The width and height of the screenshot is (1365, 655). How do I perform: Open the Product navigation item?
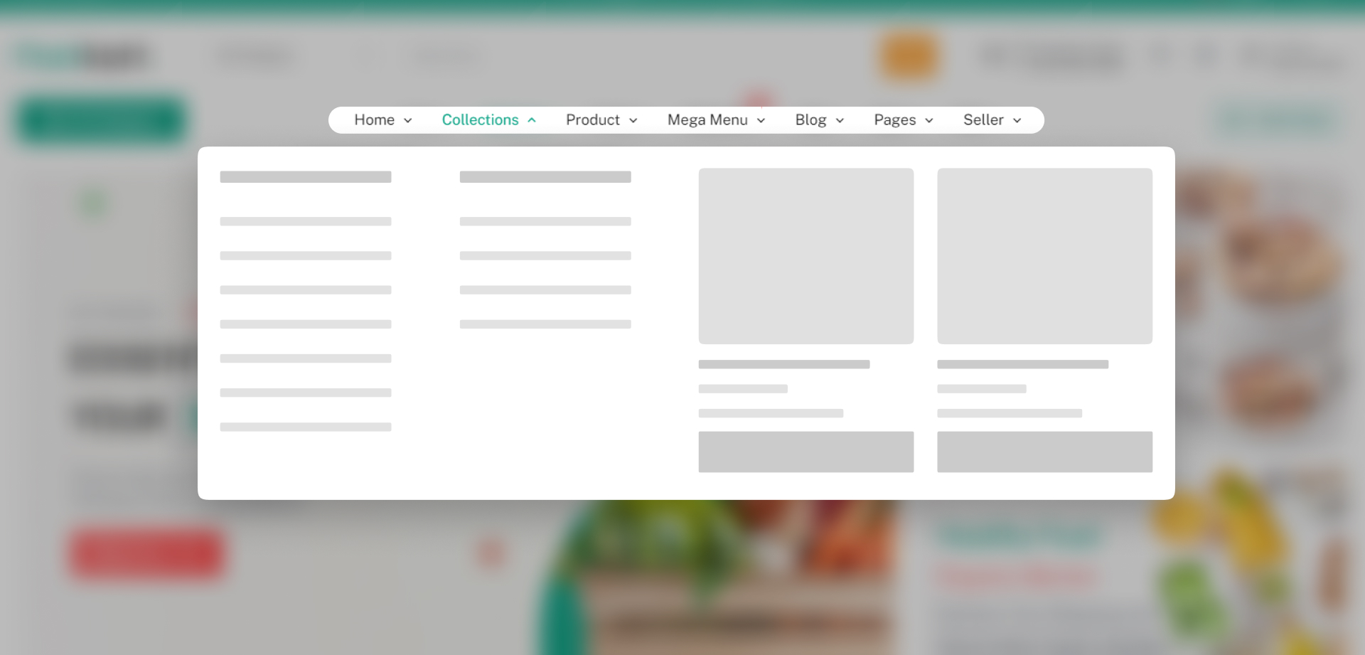[x=592, y=120]
